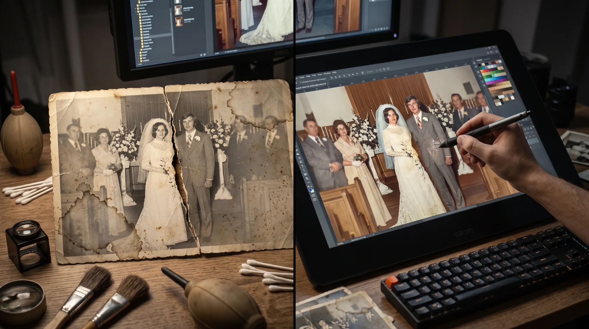Click the first align icon in options bar
The width and height of the screenshot is (589, 329).
[x=332, y=78]
